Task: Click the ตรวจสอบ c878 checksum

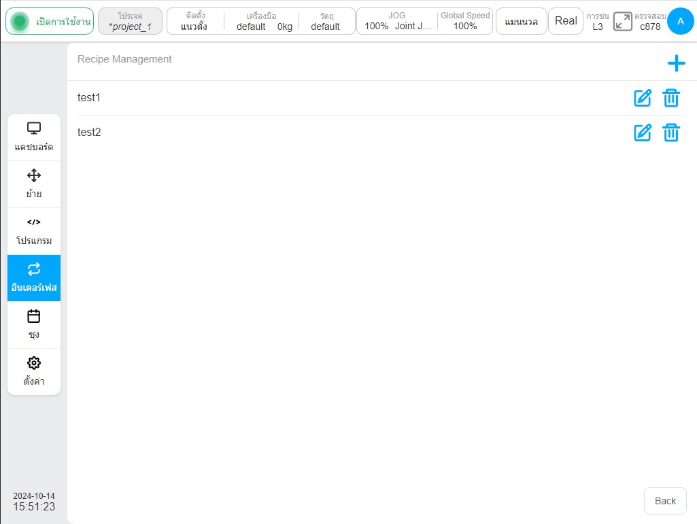Action: coord(650,21)
